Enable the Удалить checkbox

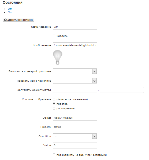pyautogui.click(x=54, y=36)
